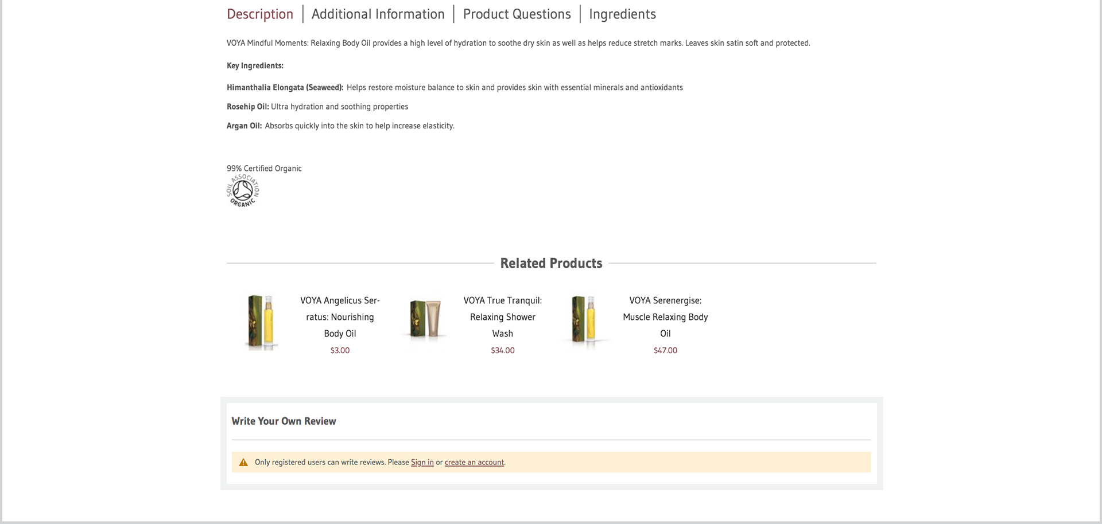The image size is (1102, 524).
Task: Click the Write Your Own Review heading
Action: click(x=284, y=421)
